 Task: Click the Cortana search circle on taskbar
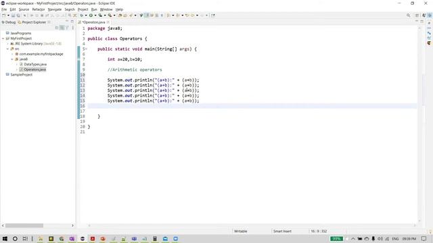pos(15,238)
